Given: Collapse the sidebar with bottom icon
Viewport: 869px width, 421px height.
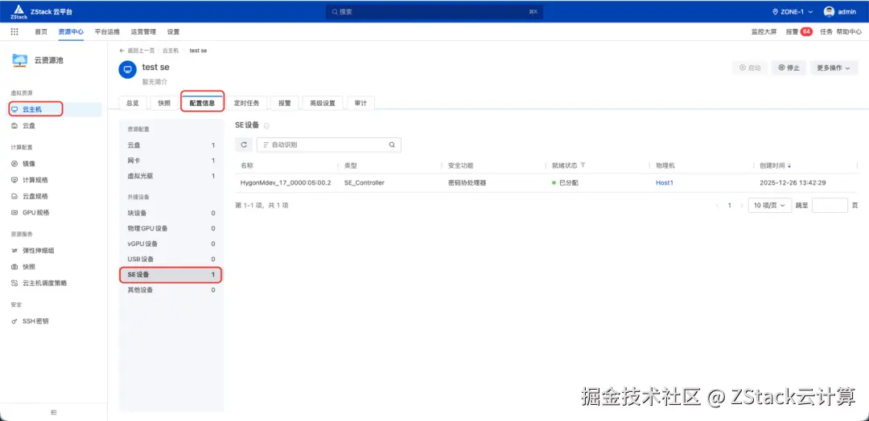Looking at the screenshot, I should point(54,412).
